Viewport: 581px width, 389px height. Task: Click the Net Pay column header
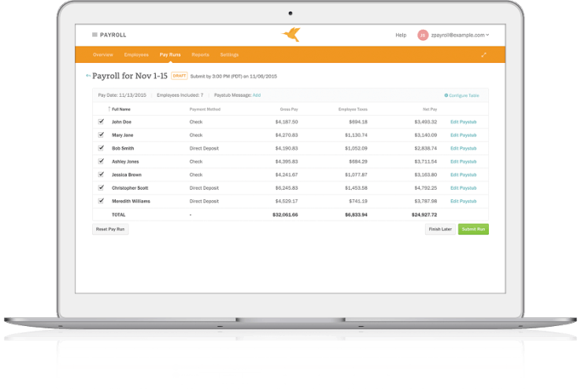coord(430,109)
